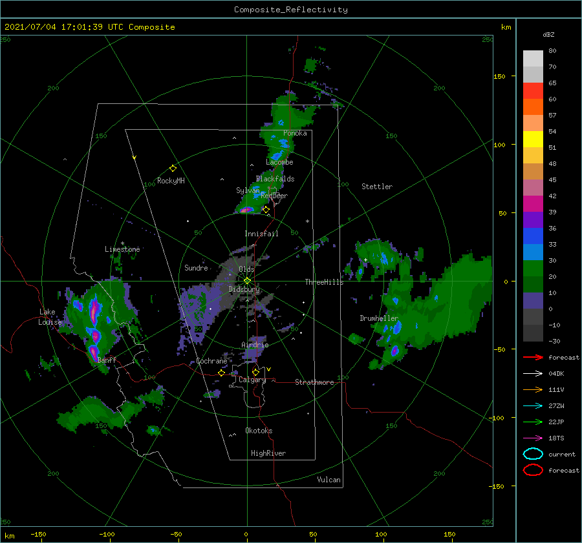Click the Cochrane label
This screenshot has width=582, height=543.
pyautogui.click(x=211, y=361)
